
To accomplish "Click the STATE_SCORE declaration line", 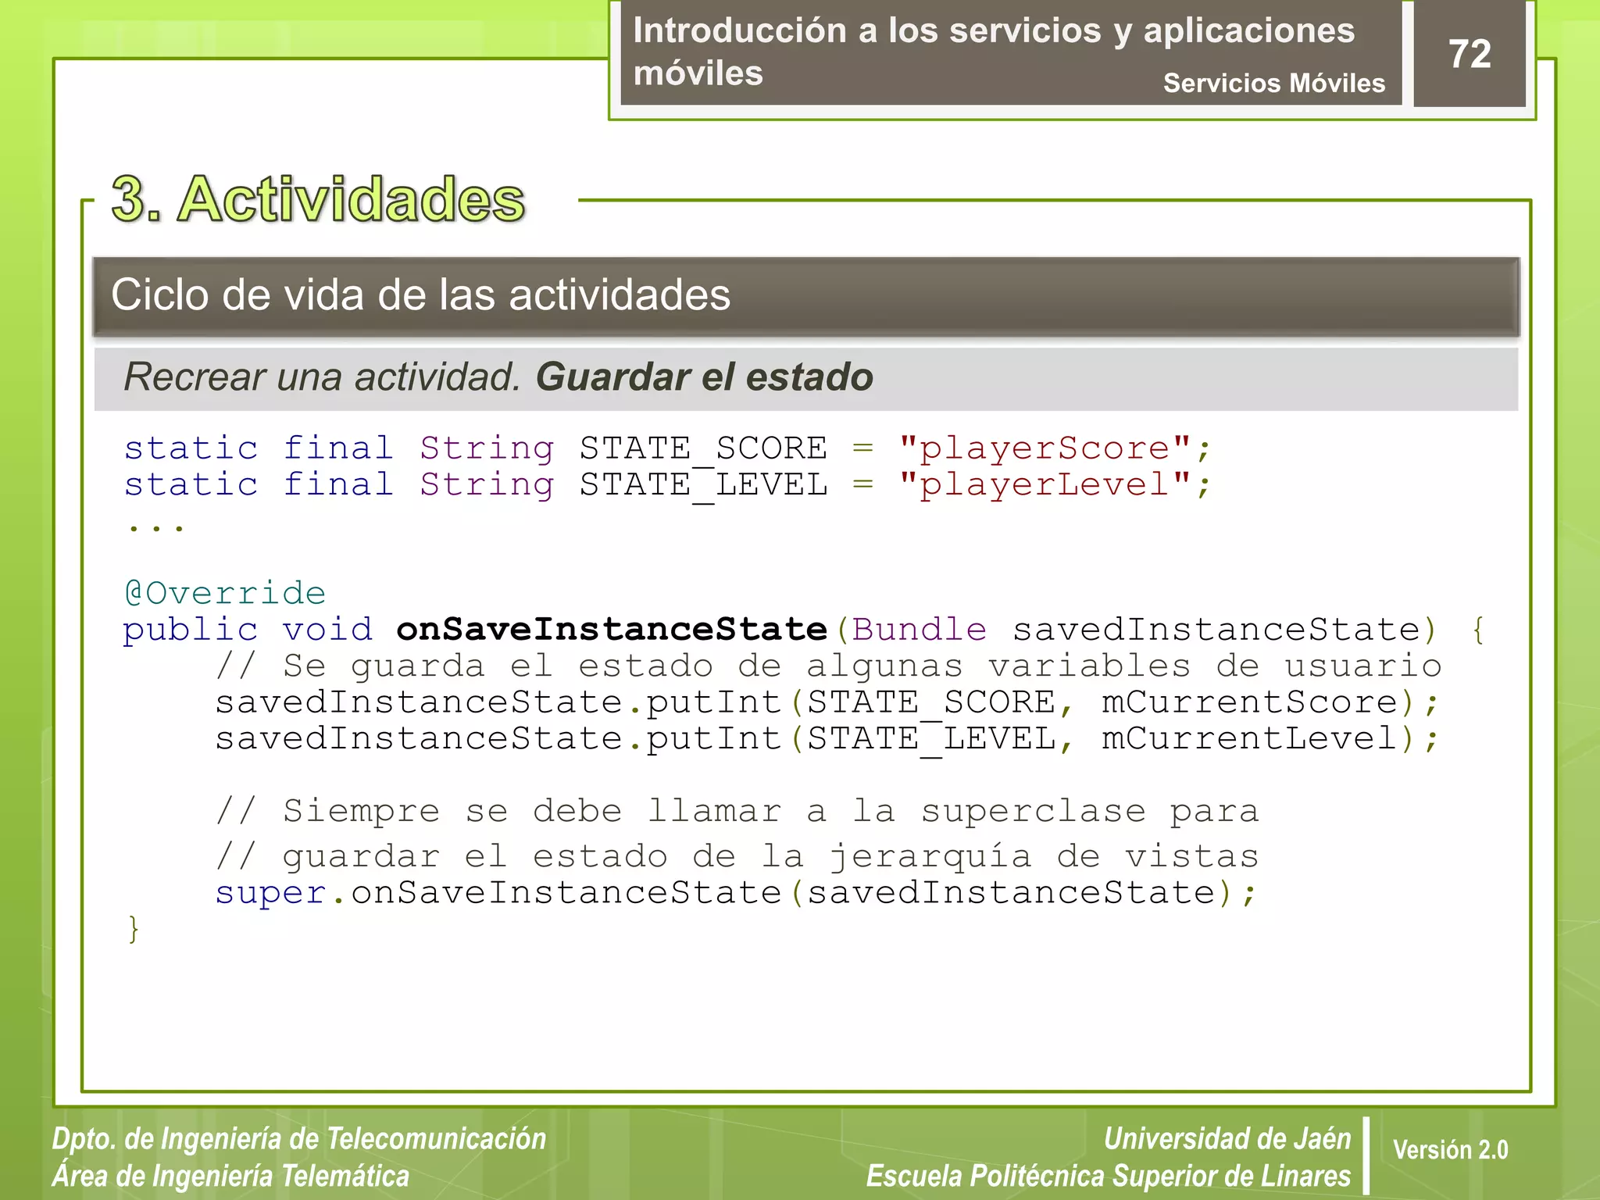I will coord(667,448).
